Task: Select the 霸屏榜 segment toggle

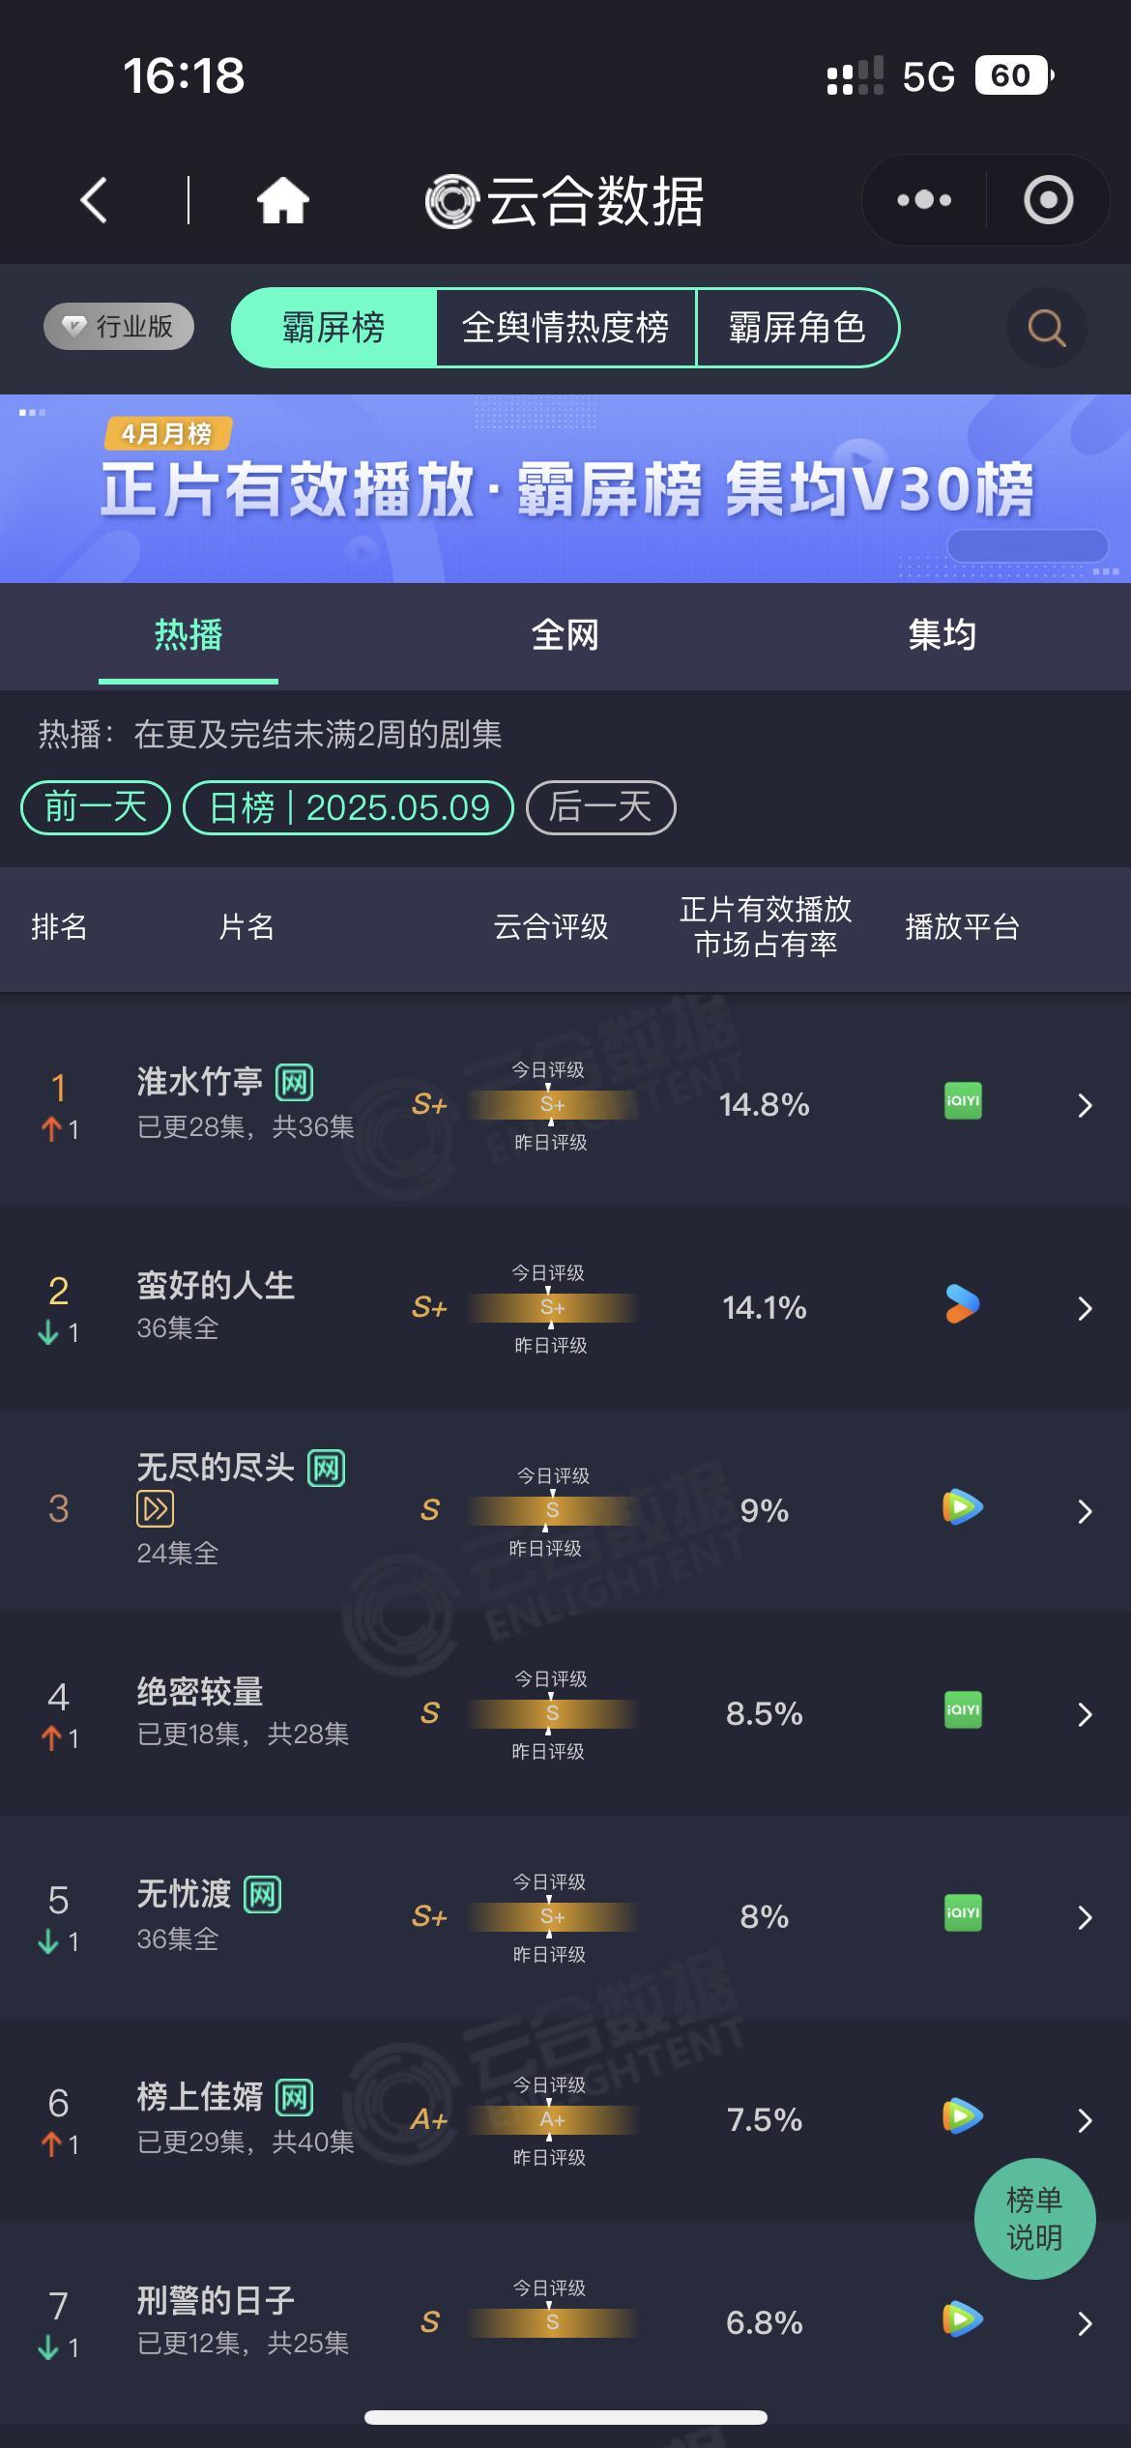Action: [x=334, y=328]
